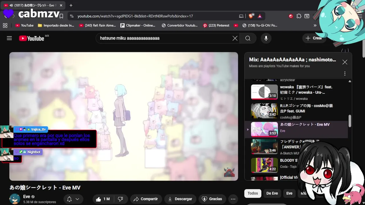The height and width of the screenshot is (205, 365).
Task: Click the playlist scrollbar thumb
Action: tap(350, 121)
